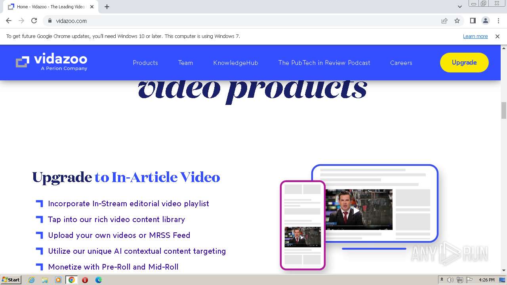The height and width of the screenshot is (285, 507).
Task: Click the 'Upgrade to In-Article Video' heading
Action: (126, 177)
